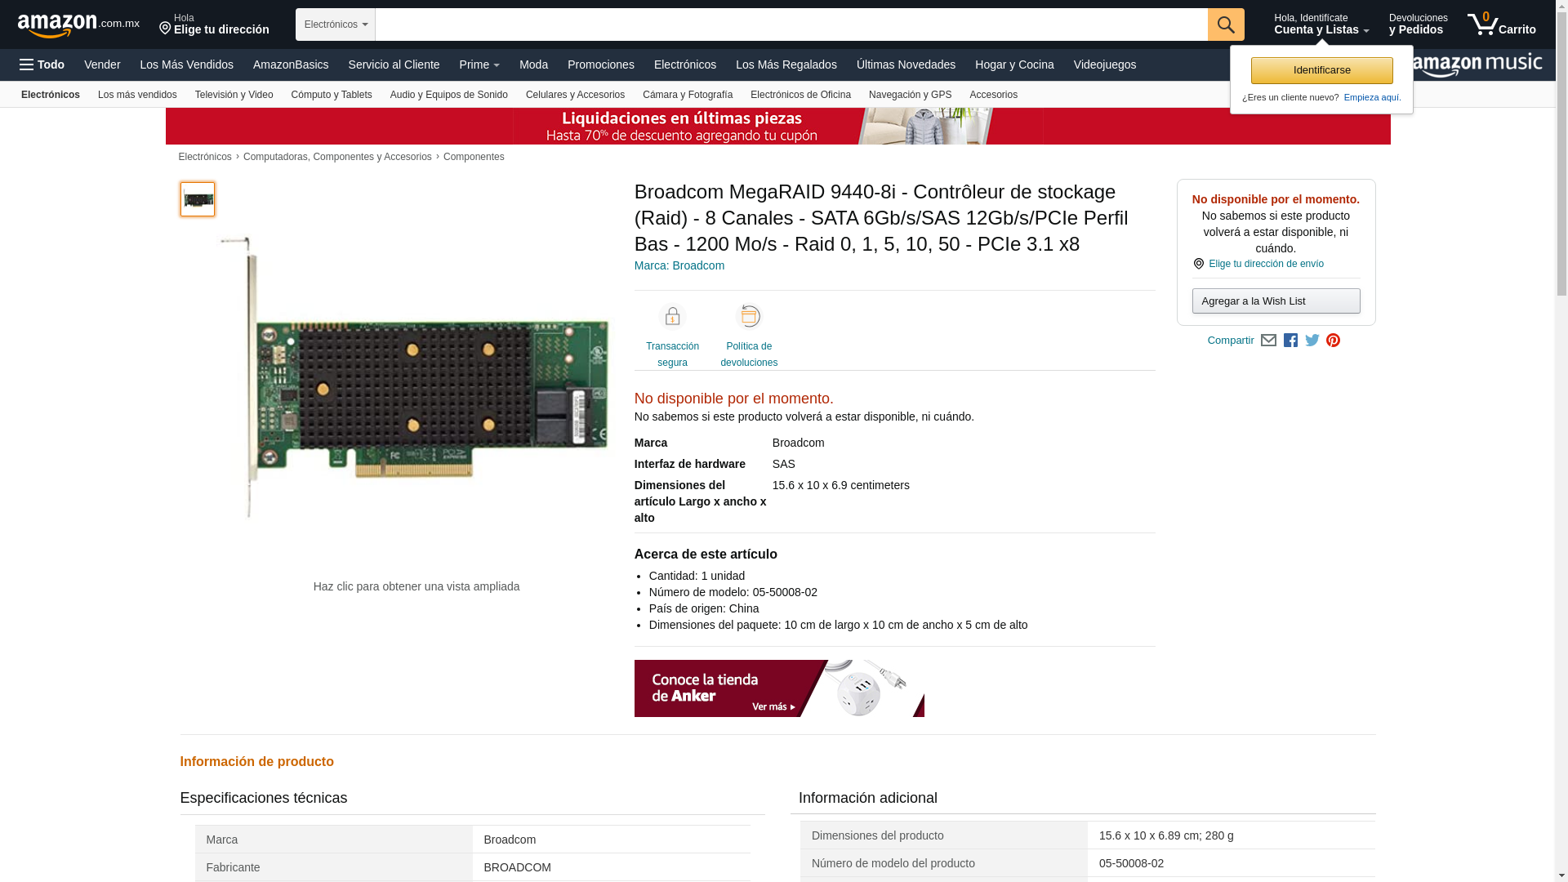This screenshot has width=1568, height=882.
Task: Open the Todo hamburger menu
Action: pos(42,65)
